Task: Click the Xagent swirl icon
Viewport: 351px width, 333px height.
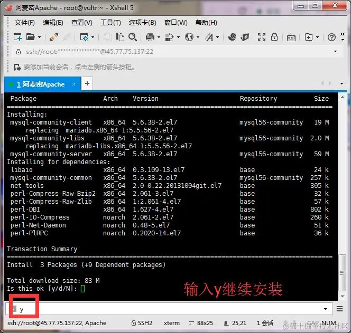Action: tap(232, 37)
